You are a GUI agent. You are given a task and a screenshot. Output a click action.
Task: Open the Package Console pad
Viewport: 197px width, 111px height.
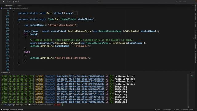pyautogui.click(x=187, y=110)
